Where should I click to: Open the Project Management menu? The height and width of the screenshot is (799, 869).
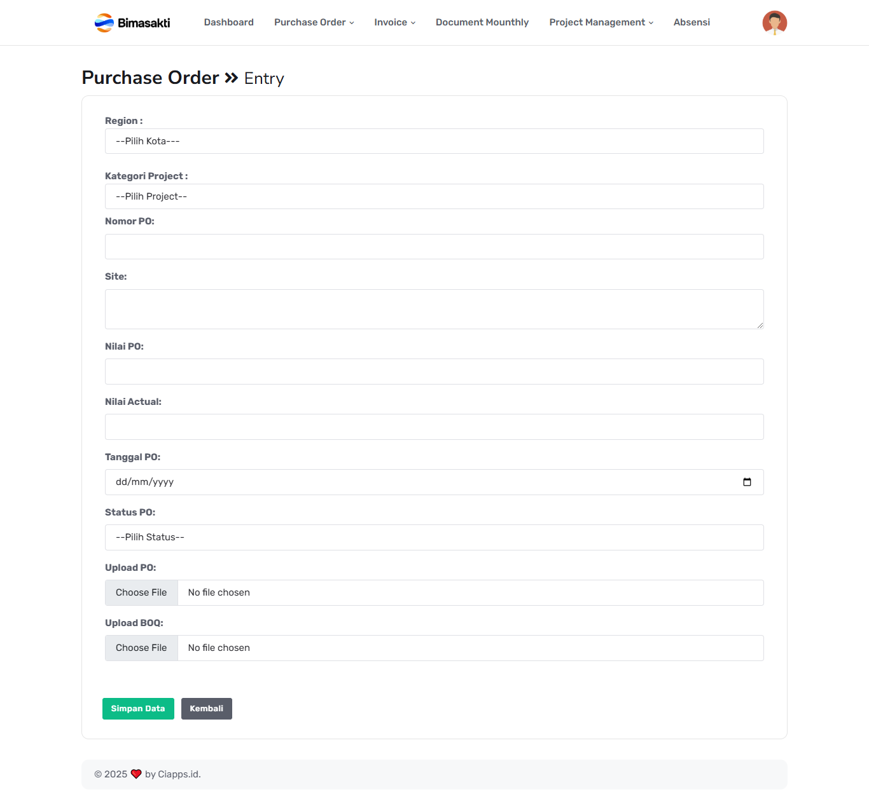pyautogui.click(x=601, y=22)
